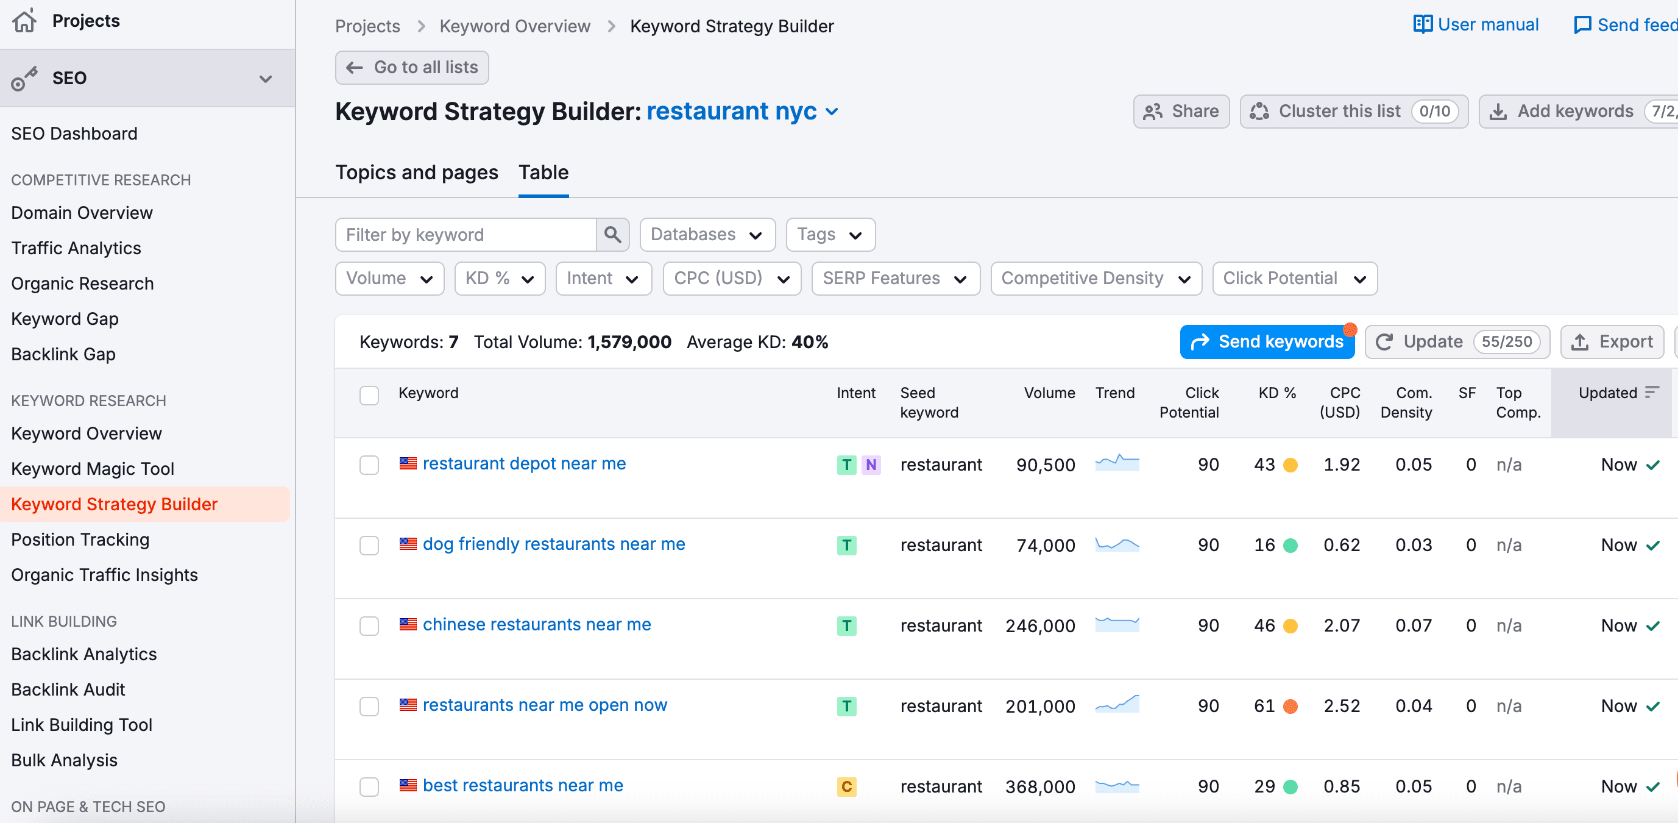
Task: Click the Updated column sort icon
Action: point(1652,392)
